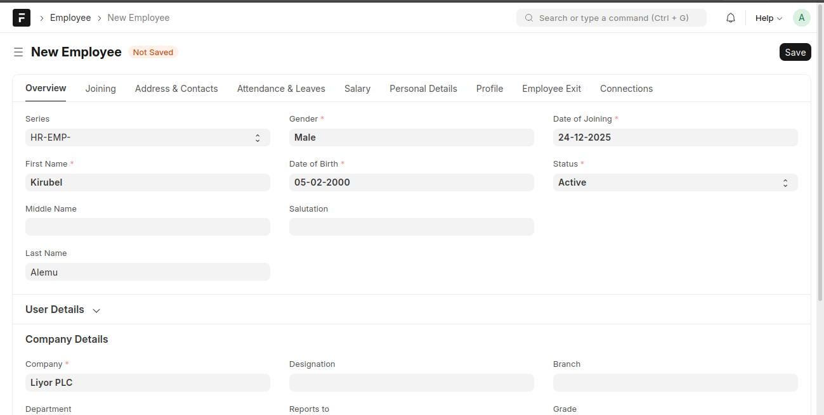
Task: Open the user avatar menu
Action: [x=801, y=17]
